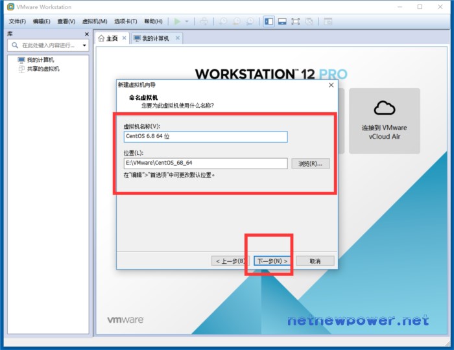Minimize the VMware Workstation window

click(400, 6)
